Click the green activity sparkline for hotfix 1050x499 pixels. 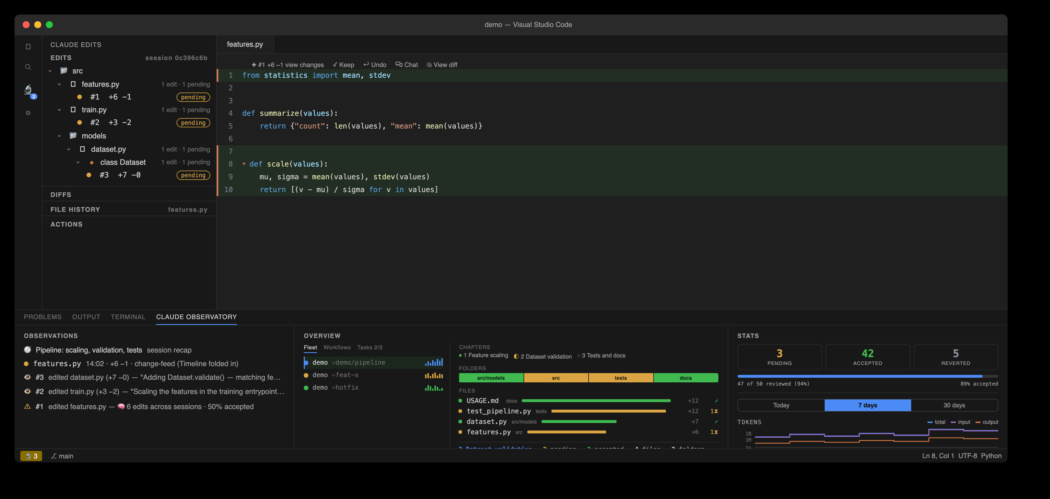click(x=434, y=388)
